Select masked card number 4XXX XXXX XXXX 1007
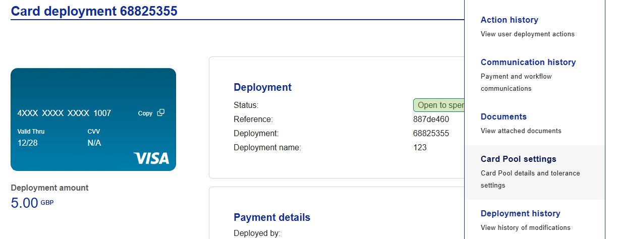This screenshot has width=617, height=239. (x=64, y=113)
